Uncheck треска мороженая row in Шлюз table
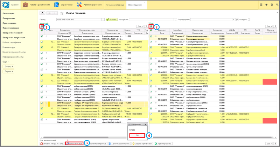 point(151,64)
